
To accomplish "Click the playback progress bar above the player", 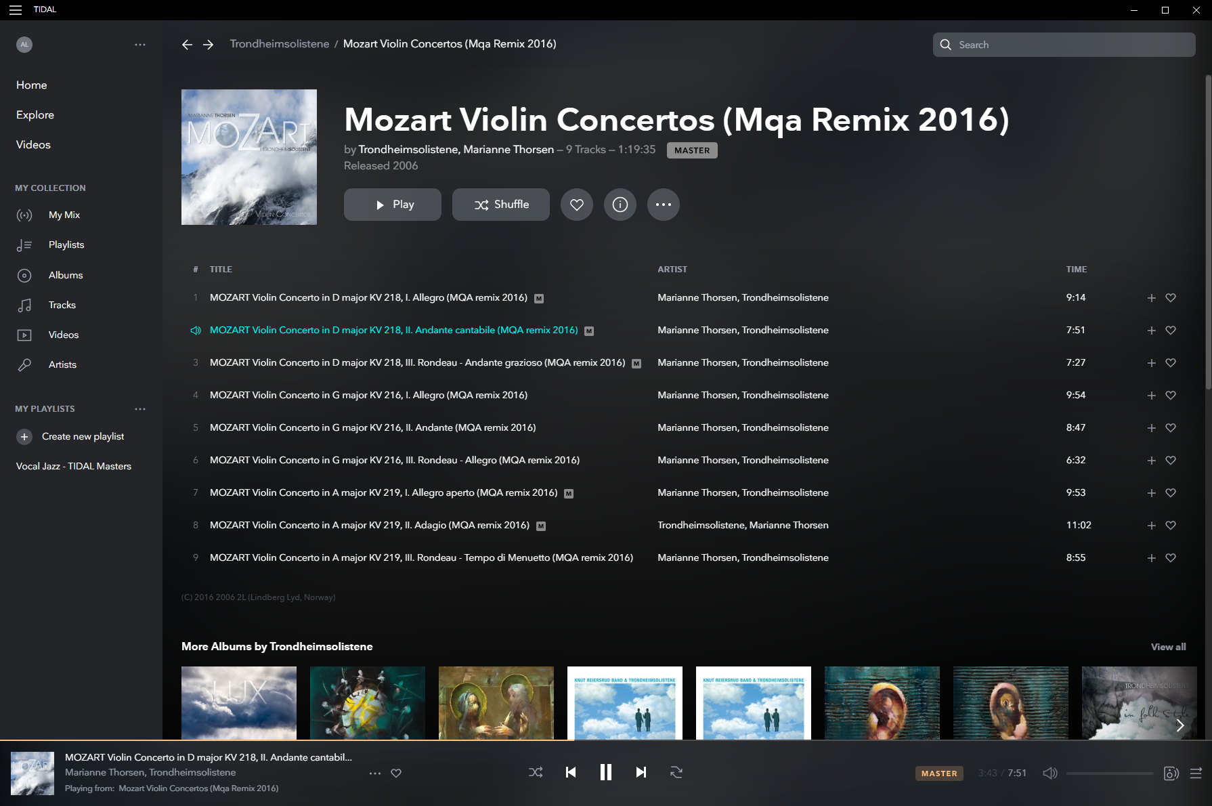I will pos(606,740).
